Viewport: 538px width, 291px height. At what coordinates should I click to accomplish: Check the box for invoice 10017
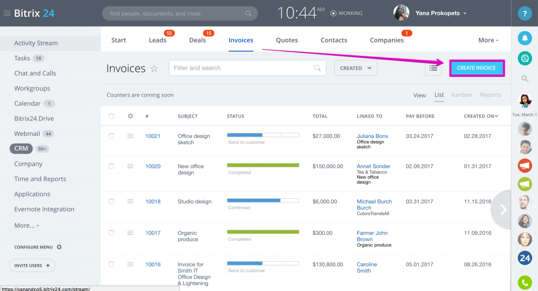tap(111, 233)
